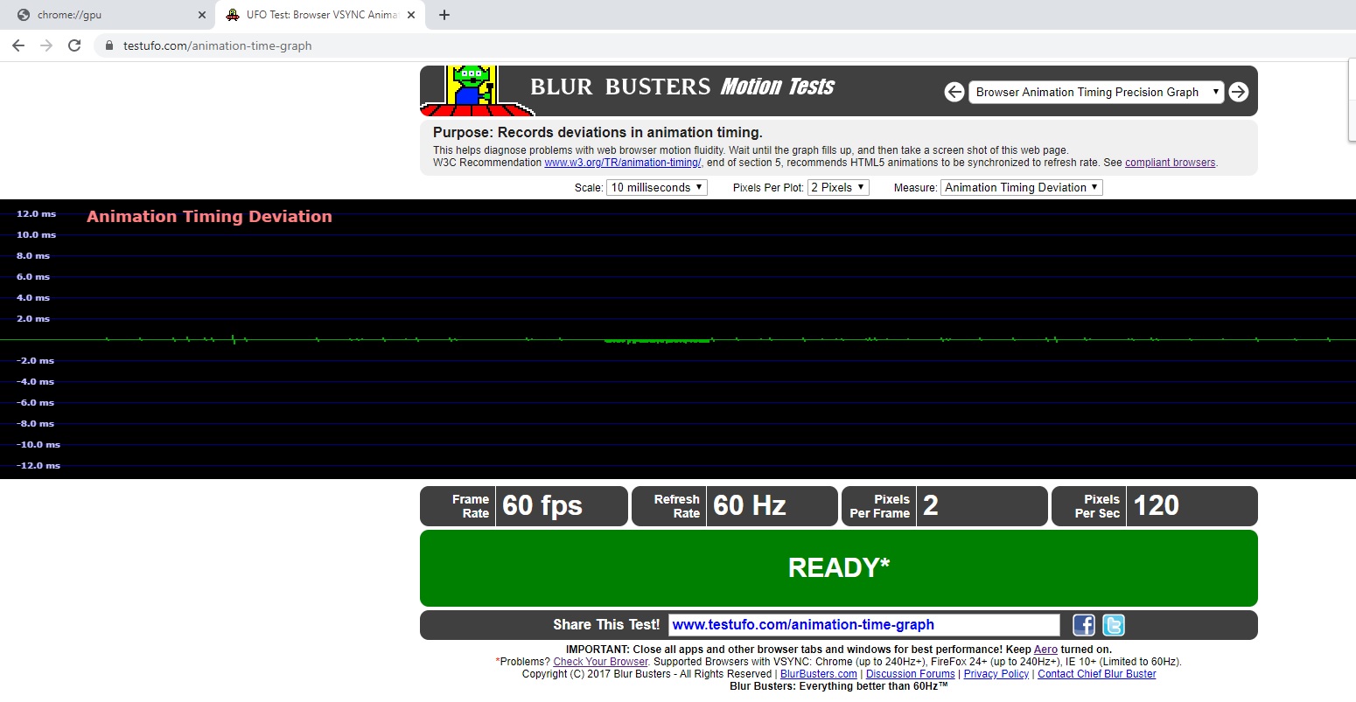Click the padlock site info icon

coord(109,45)
